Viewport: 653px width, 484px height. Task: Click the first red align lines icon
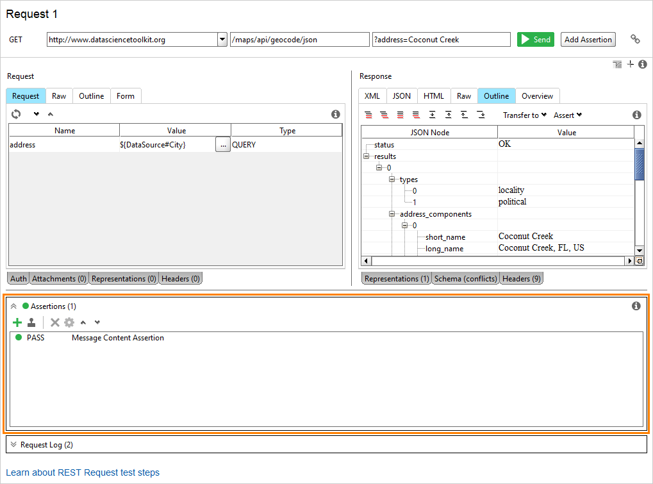click(368, 115)
